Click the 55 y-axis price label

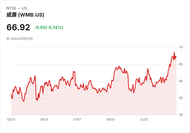click(x=181, y=98)
